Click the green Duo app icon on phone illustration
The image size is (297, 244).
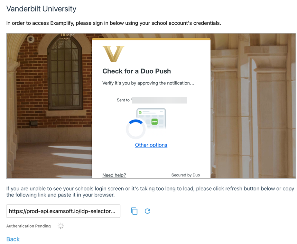click(154, 122)
